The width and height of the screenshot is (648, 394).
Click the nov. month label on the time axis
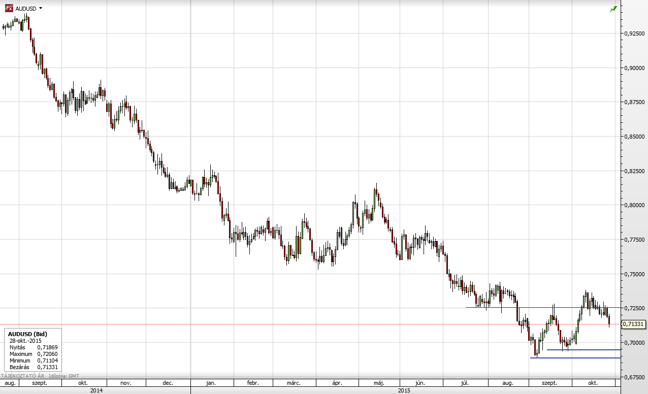(x=126, y=383)
